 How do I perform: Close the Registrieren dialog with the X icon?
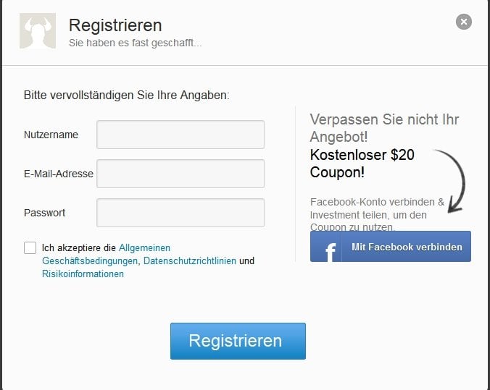[x=464, y=22]
